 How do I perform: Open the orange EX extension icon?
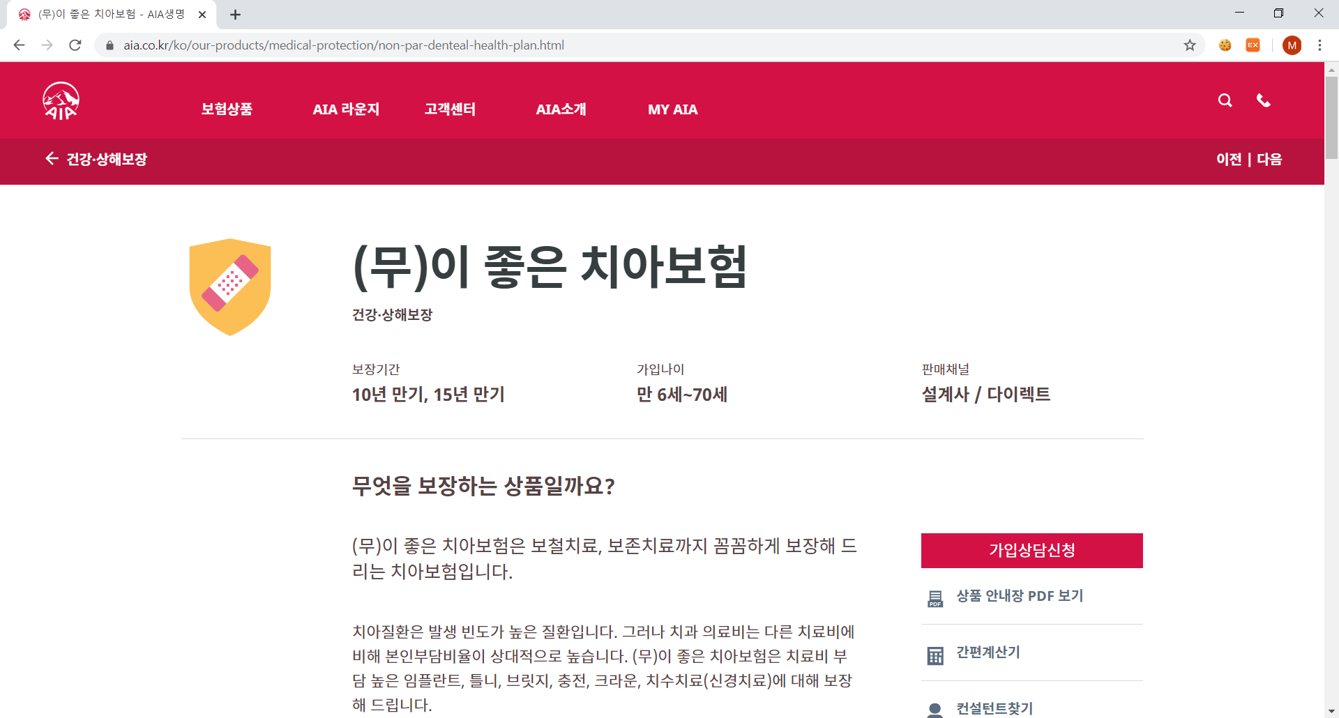click(x=1253, y=45)
